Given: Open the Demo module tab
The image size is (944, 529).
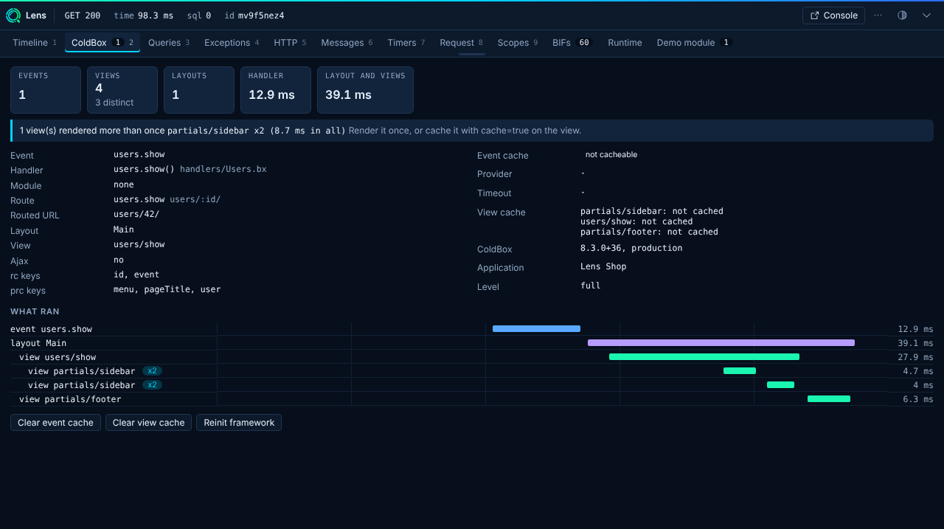Looking at the screenshot, I should click(693, 43).
